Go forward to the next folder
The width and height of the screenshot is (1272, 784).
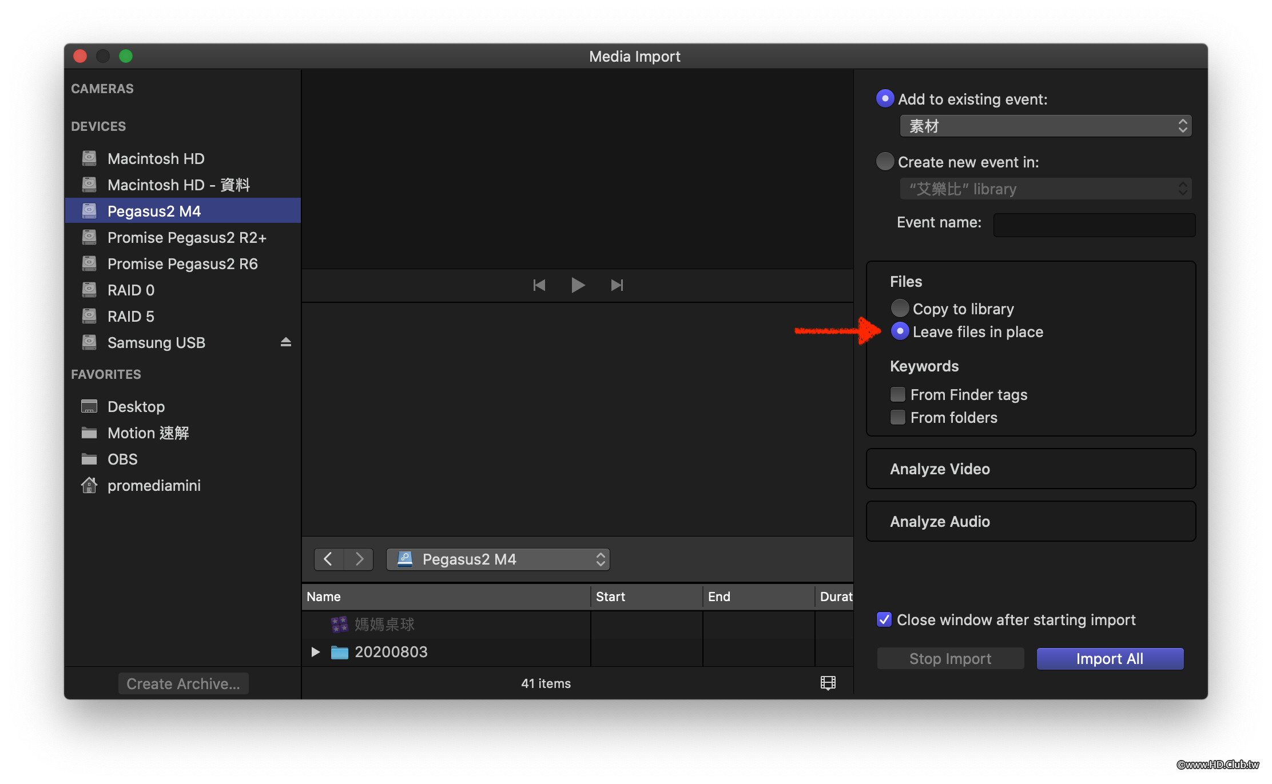pyautogui.click(x=359, y=559)
